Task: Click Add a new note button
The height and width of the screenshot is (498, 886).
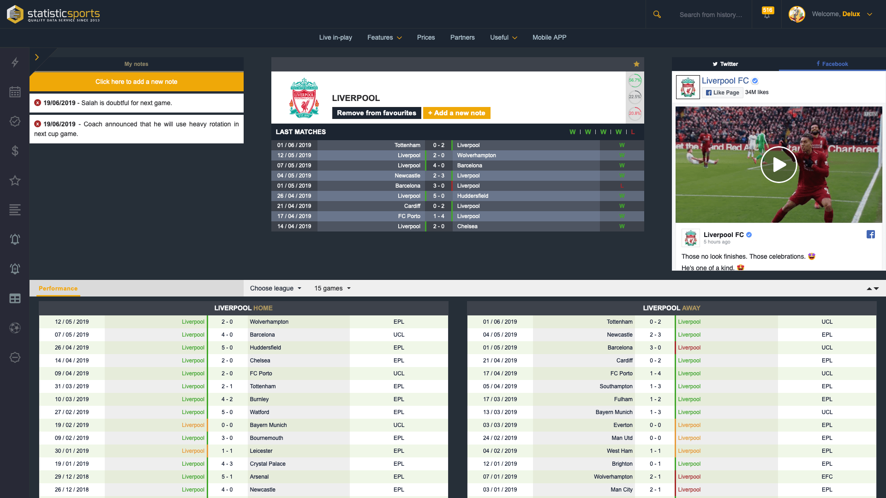Action: (x=457, y=113)
